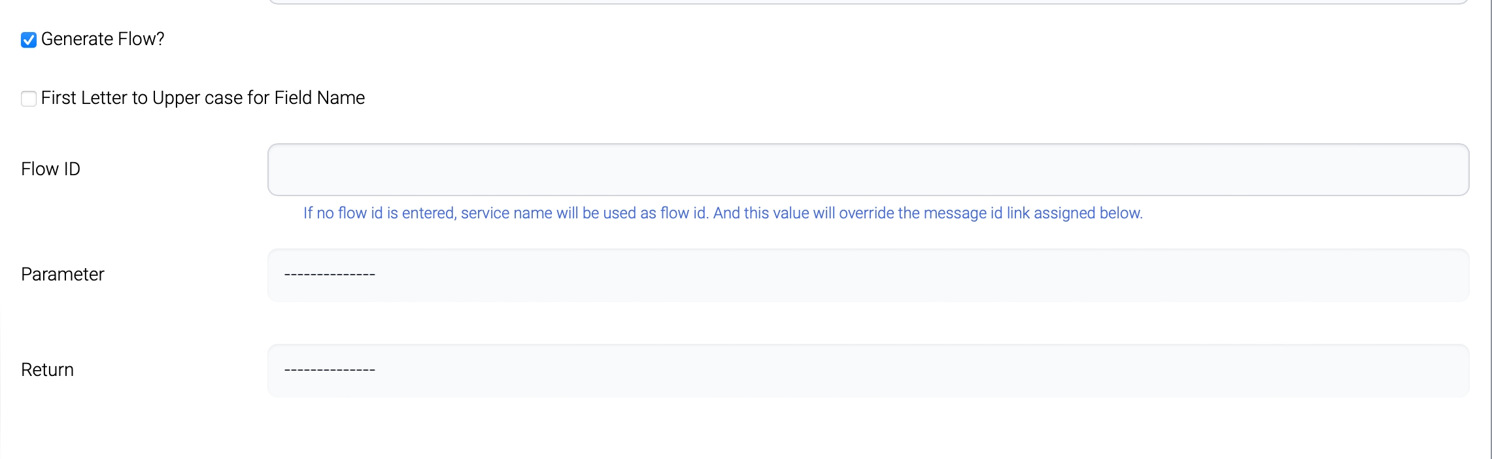1492x459 pixels.
Task: Click the dashed placeholder in Parameter select
Action: [330, 275]
